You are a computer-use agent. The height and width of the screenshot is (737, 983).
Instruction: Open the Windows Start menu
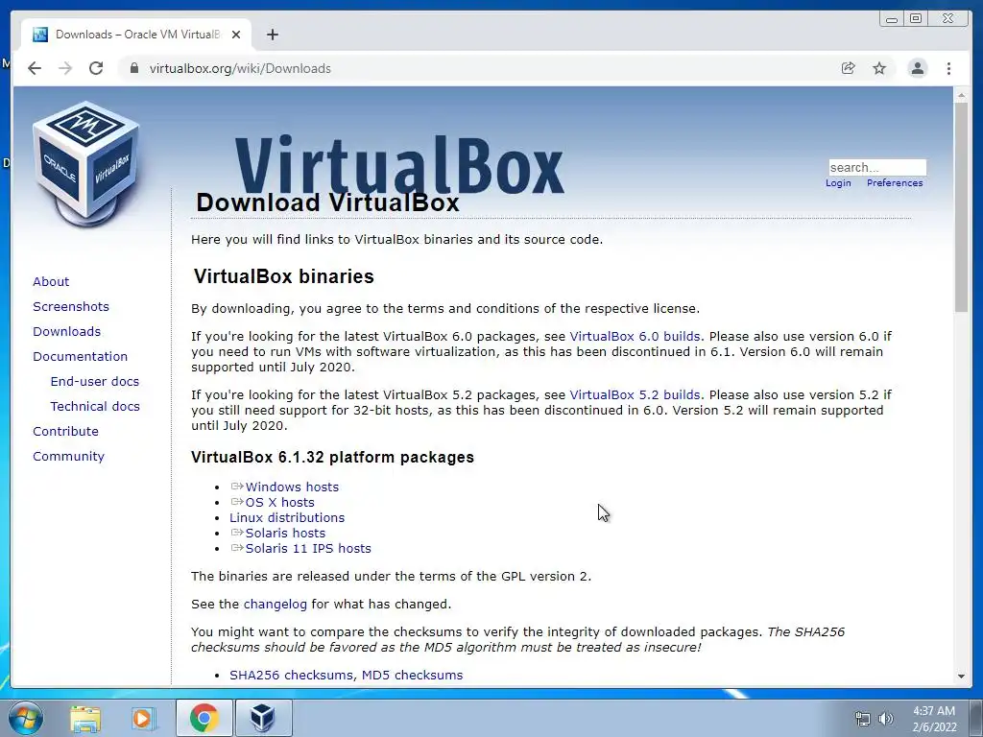point(25,718)
